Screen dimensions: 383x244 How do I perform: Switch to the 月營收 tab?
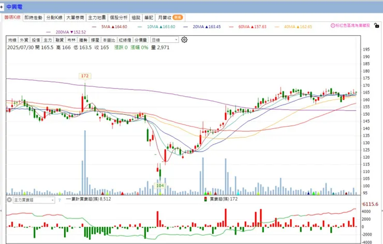(x=170, y=18)
